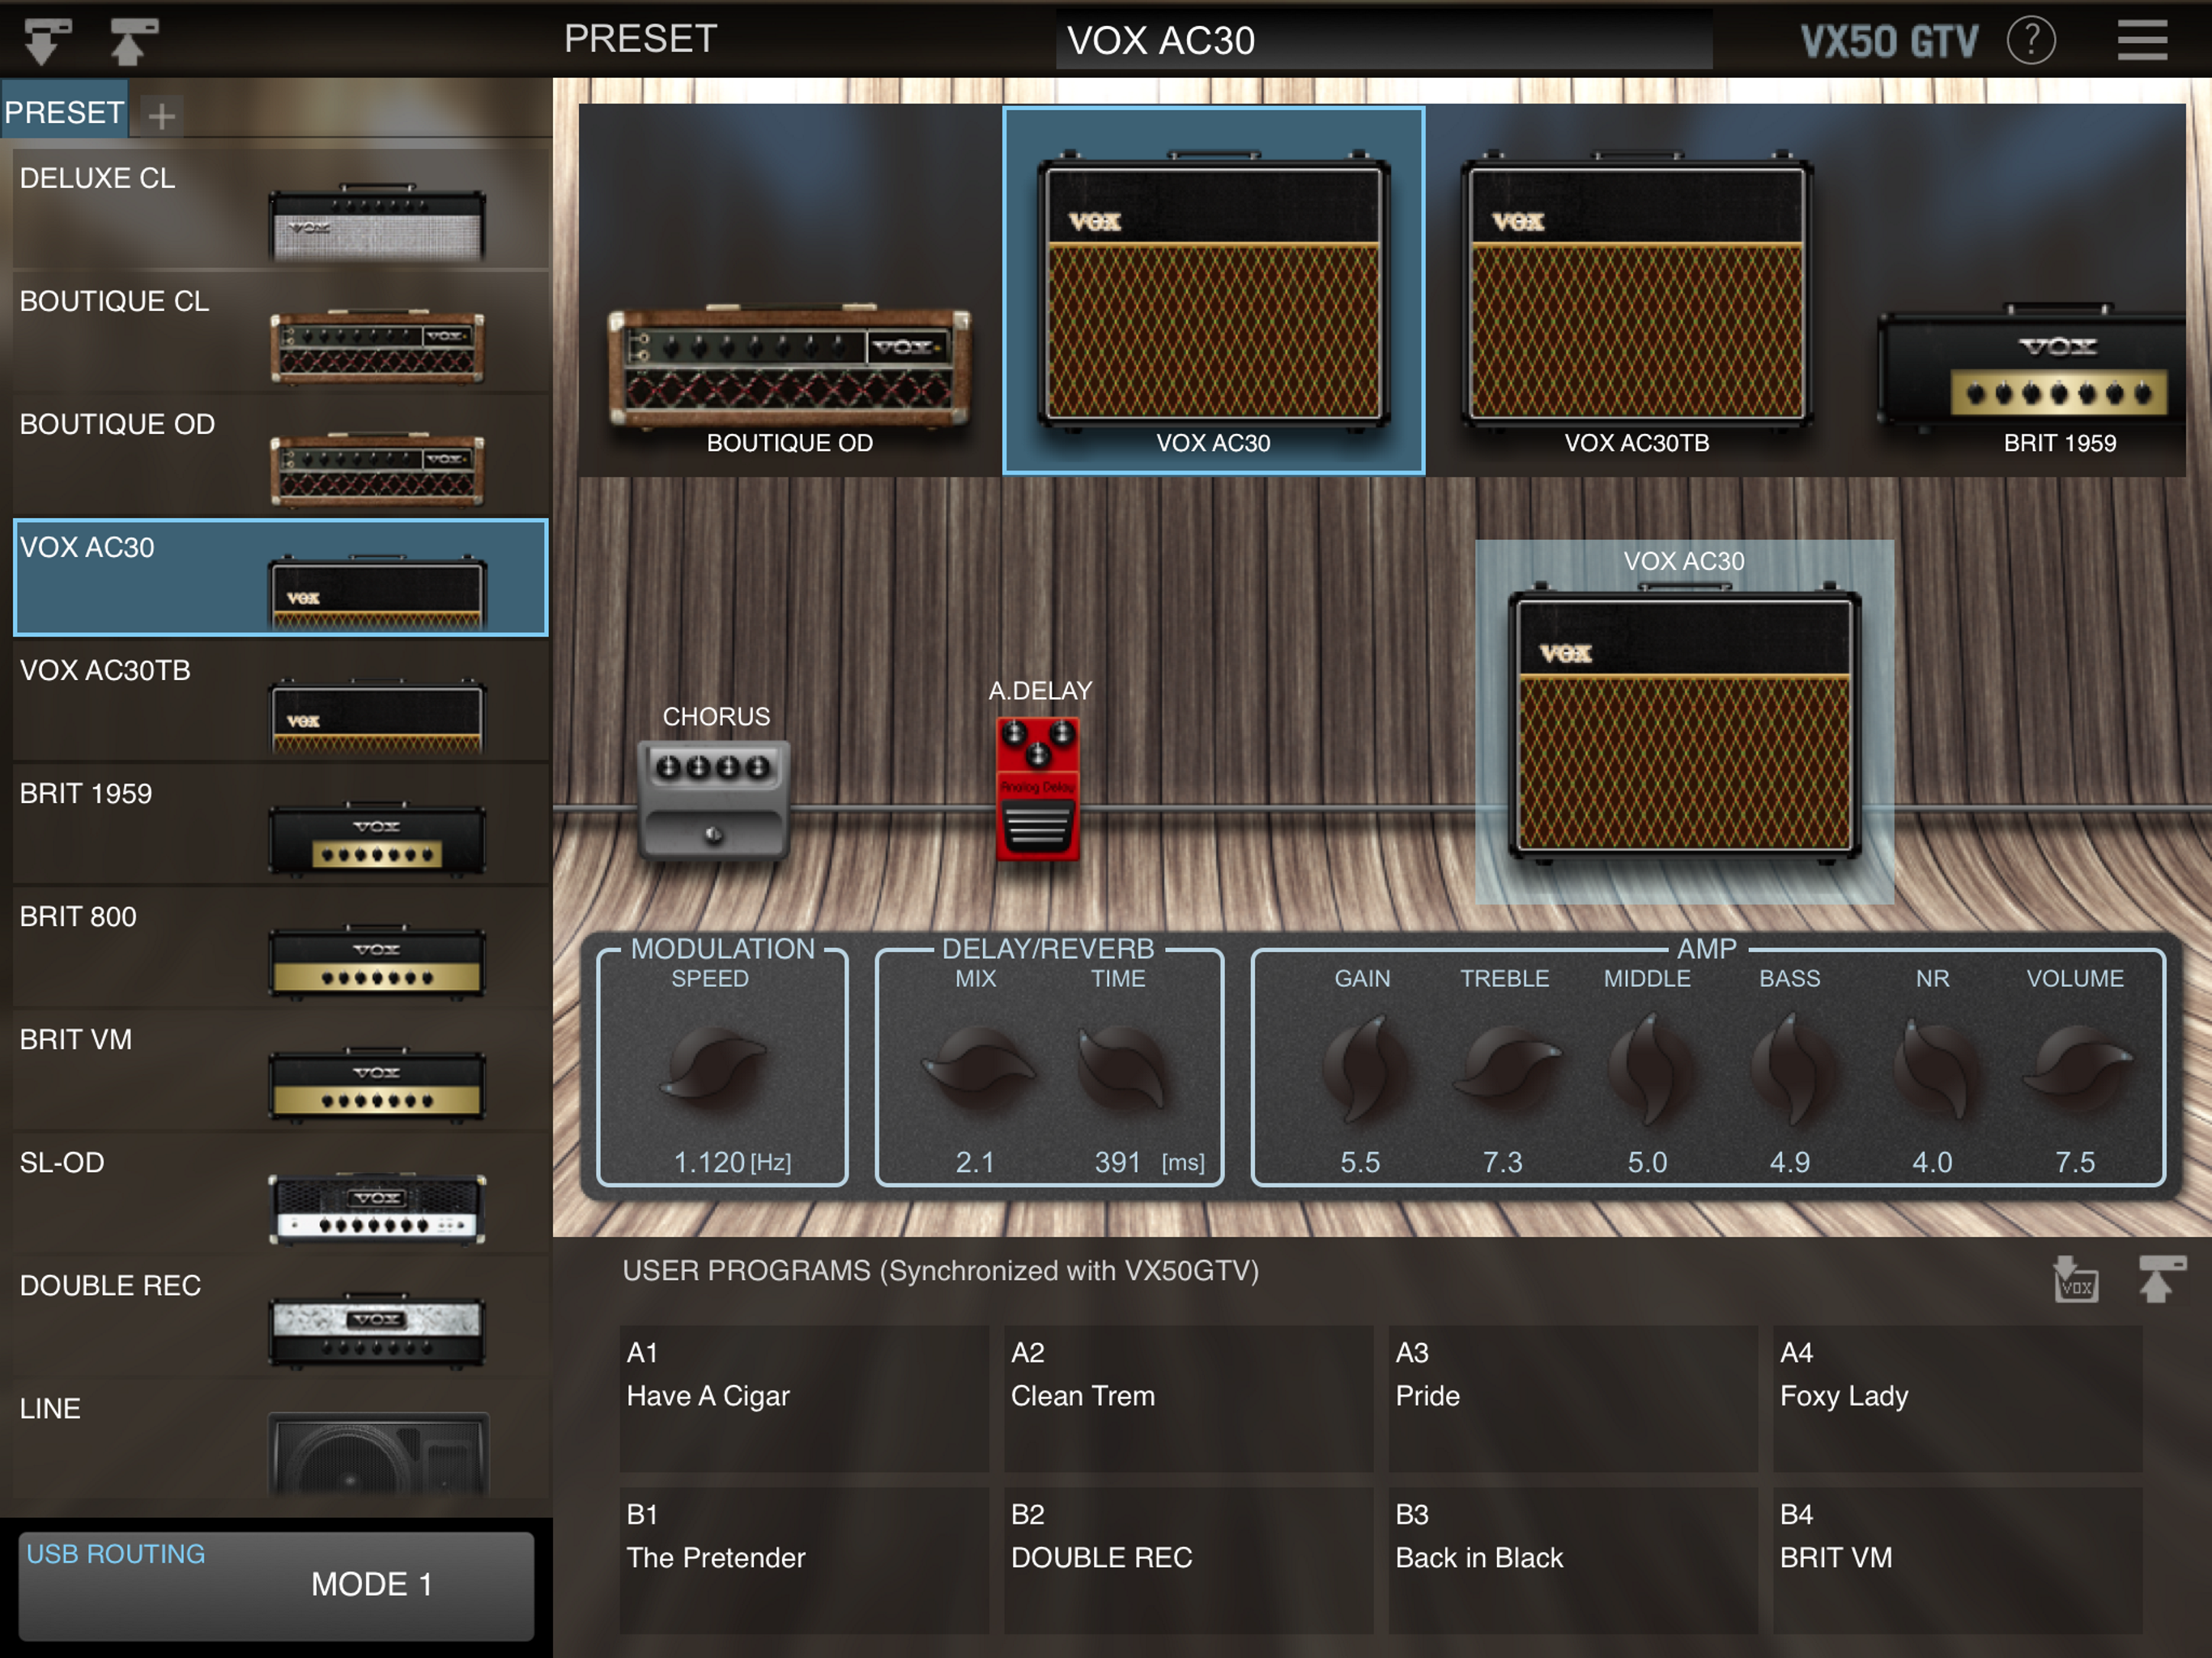Image resolution: width=2212 pixels, height=1658 pixels.
Task: Select the Chorus pedal
Action: (713, 800)
